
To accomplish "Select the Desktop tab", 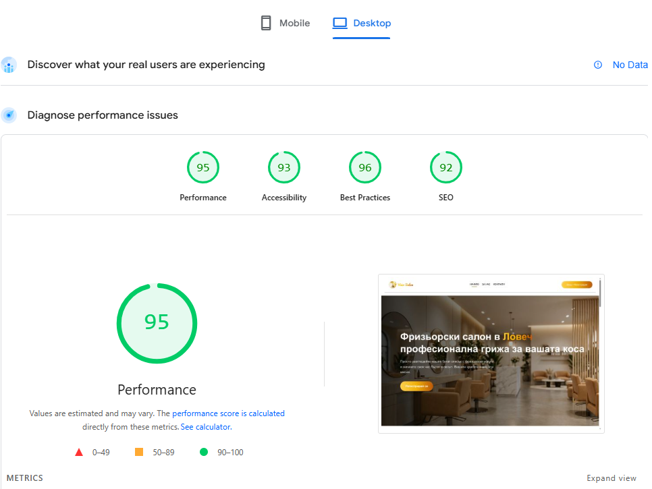I will [x=361, y=23].
